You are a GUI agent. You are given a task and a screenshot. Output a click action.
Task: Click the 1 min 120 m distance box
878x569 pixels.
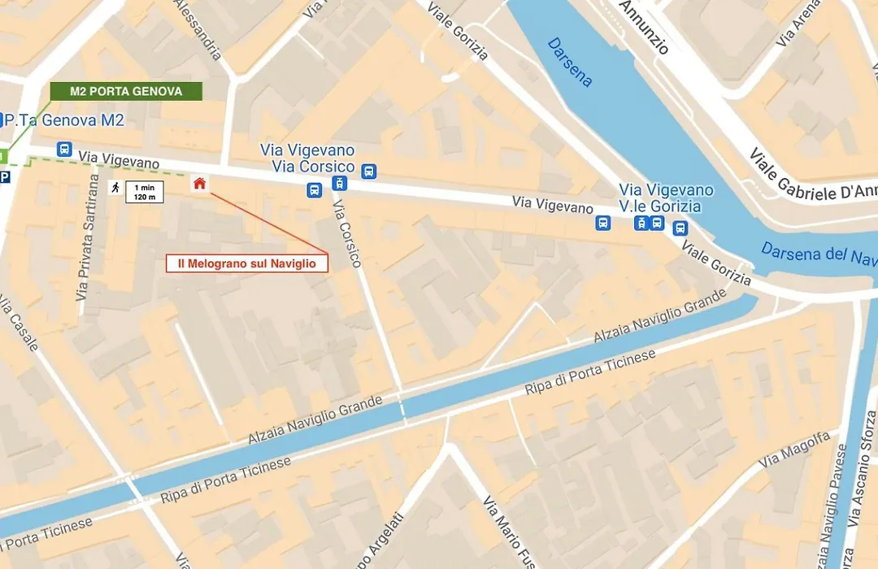coord(145,192)
